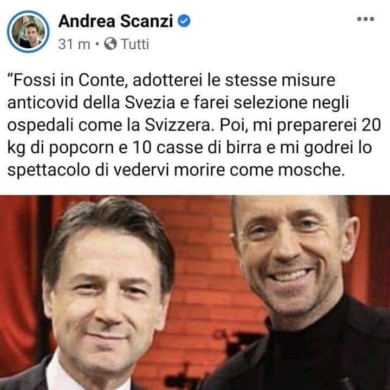Click the dot separator after "31 m"
The height and width of the screenshot is (390, 390).
97,44
